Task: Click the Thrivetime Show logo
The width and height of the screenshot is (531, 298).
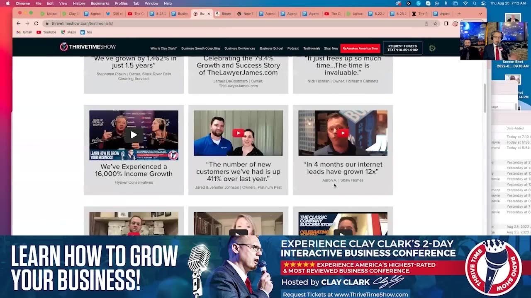Action: [x=88, y=47]
